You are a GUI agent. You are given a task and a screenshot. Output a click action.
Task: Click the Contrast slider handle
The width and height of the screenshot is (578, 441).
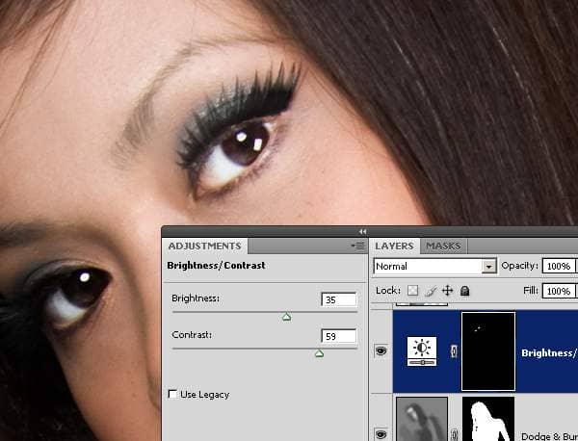pos(319,353)
